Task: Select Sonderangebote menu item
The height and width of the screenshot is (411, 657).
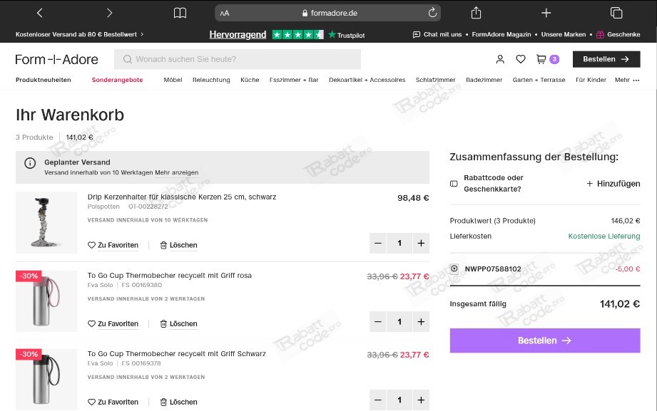Action: [117, 80]
